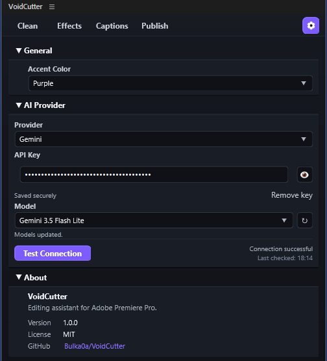
Task: Open the Bulka0a/VoidCutter GitHub link
Action: pos(95,346)
